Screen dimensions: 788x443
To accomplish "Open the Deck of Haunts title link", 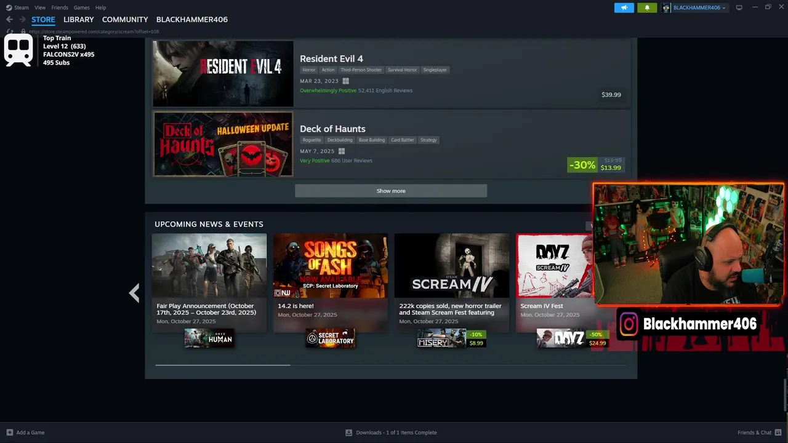I will click(x=332, y=129).
